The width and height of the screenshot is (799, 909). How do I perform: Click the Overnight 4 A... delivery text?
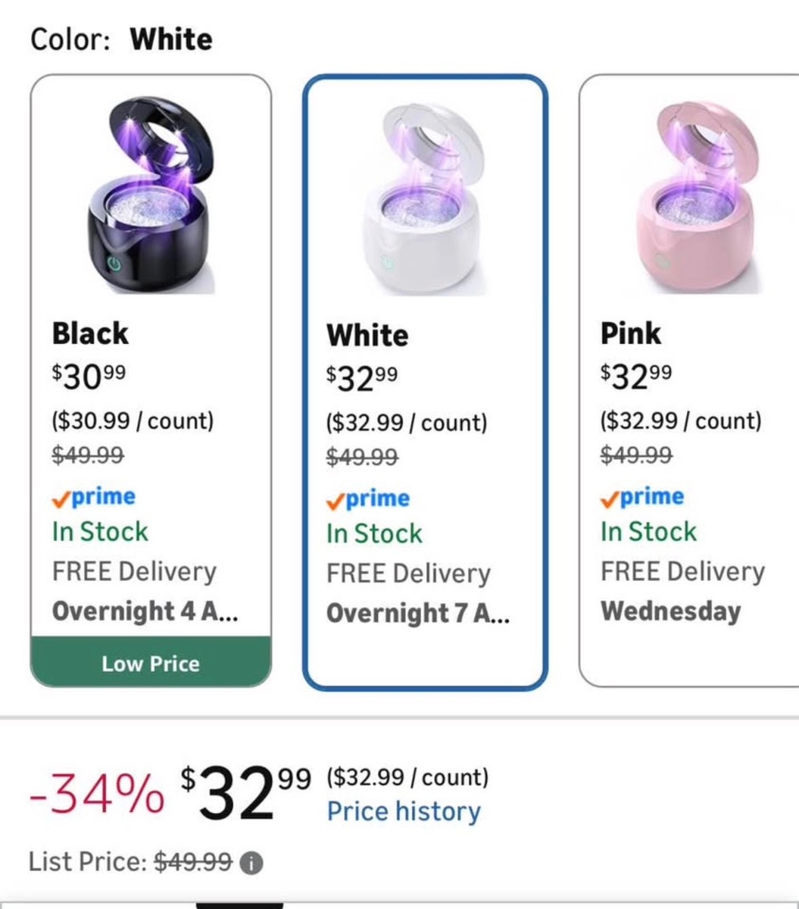(x=145, y=611)
